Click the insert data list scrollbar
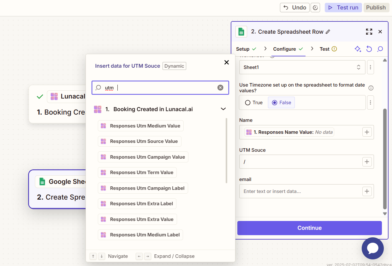This screenshot has height=266, width=392. [x=226, y=150]
